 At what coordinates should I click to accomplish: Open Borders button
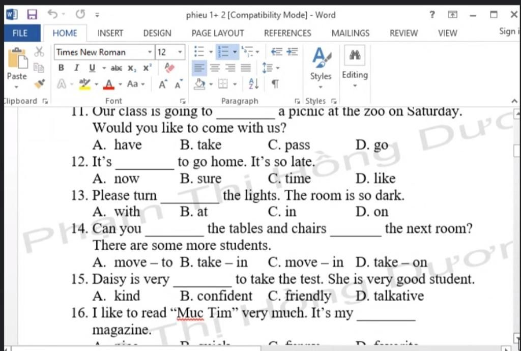tap(223, 84)
